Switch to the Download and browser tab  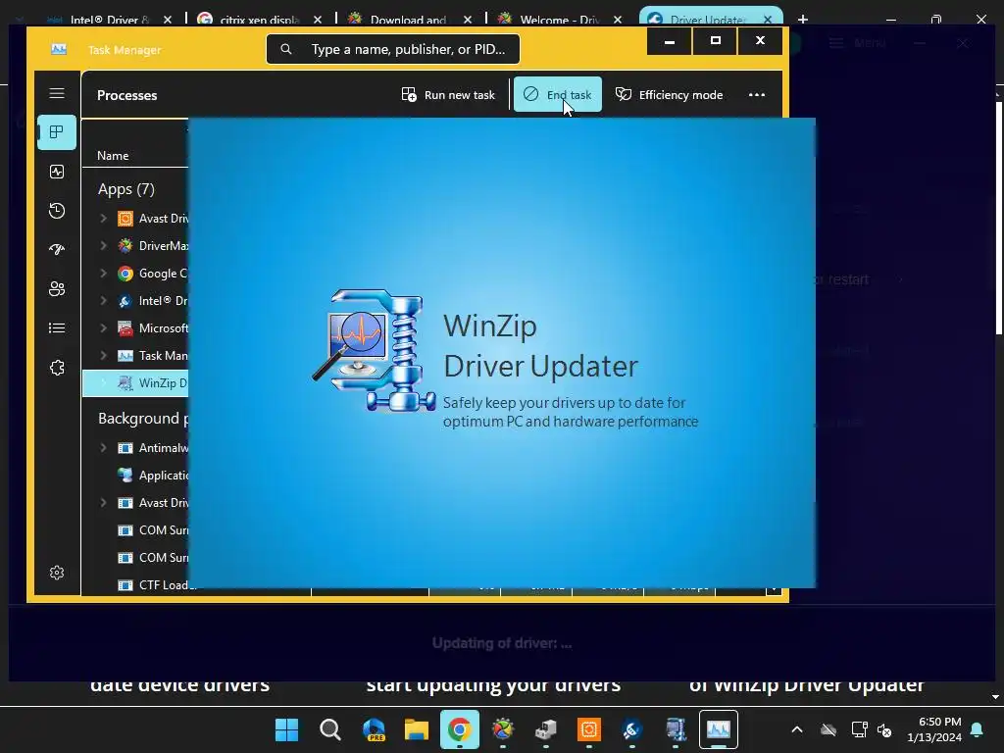(x=407, y=20)
